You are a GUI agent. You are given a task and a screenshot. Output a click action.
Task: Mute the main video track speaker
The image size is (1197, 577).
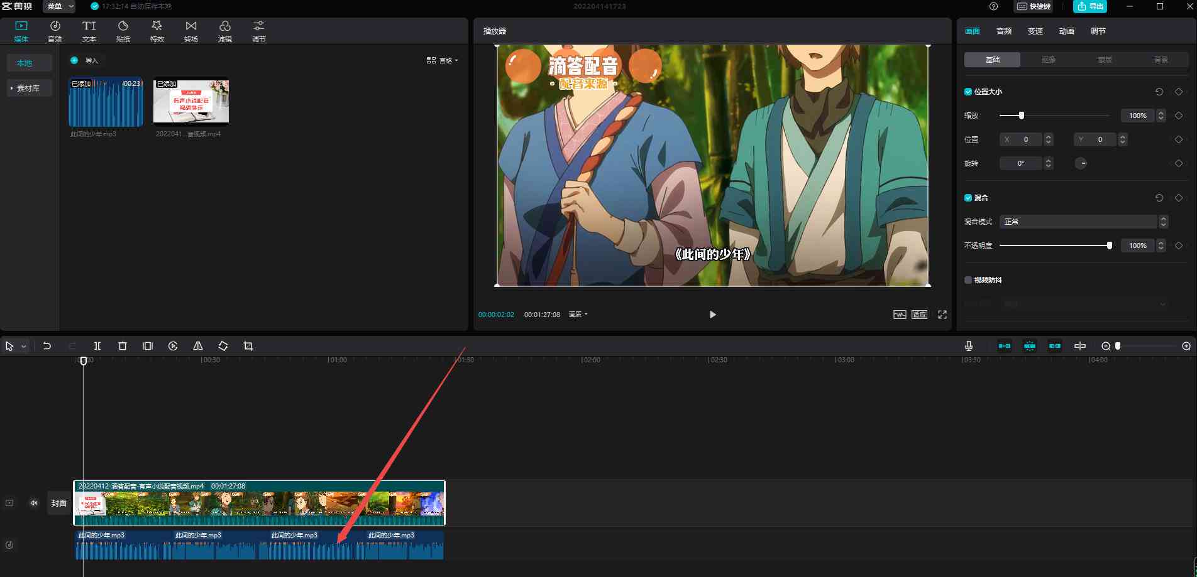pyautogui.click(x=34, y=503)
